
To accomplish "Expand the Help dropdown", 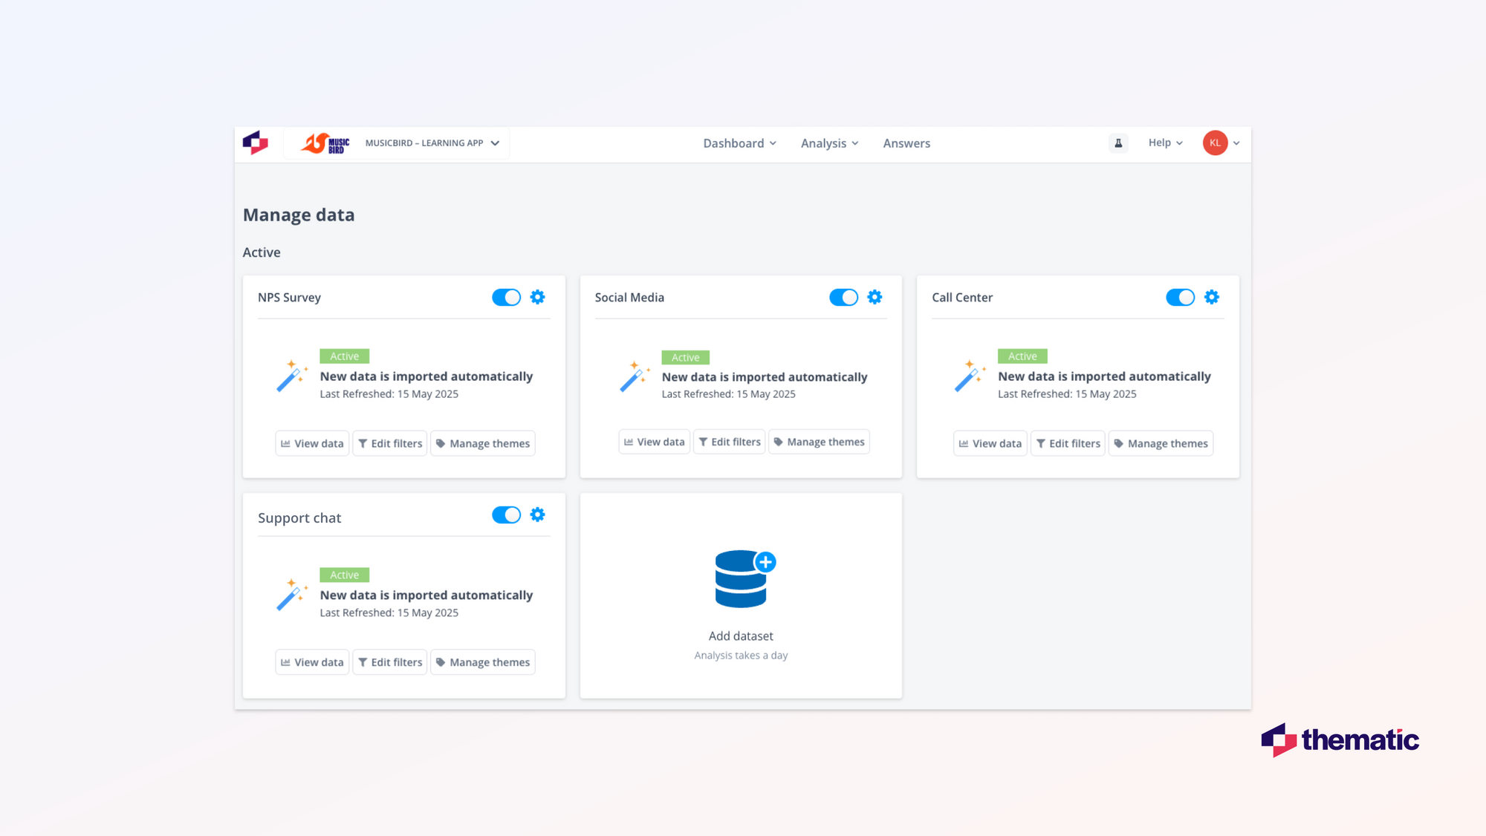I will pyautogui.click(x=1165, y=143).
